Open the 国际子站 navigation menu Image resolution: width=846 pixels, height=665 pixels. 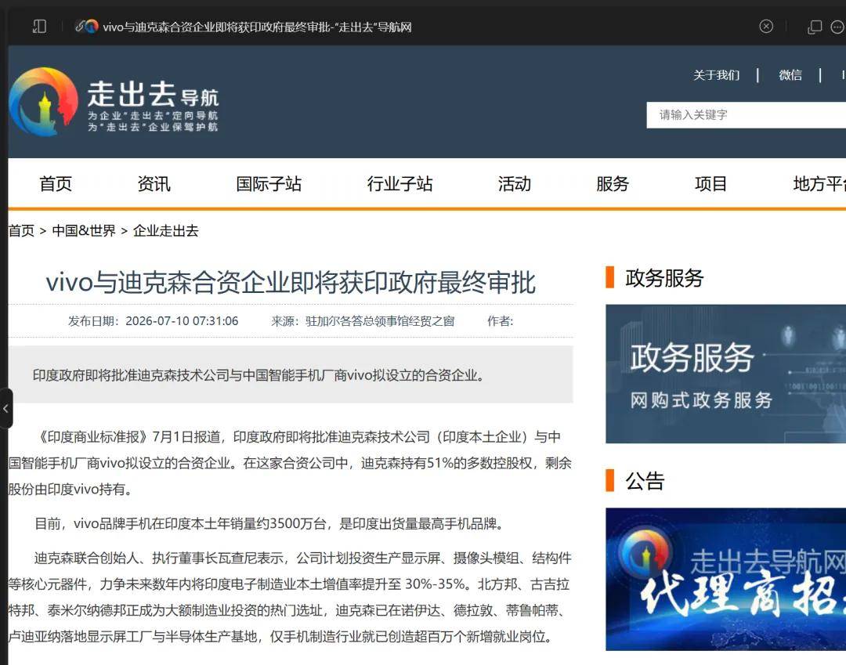tap(269, 184)
